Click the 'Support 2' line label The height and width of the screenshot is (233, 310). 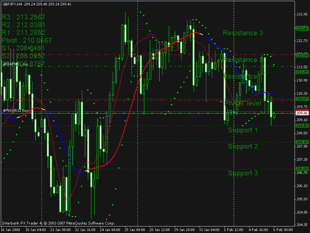point(243,146)
